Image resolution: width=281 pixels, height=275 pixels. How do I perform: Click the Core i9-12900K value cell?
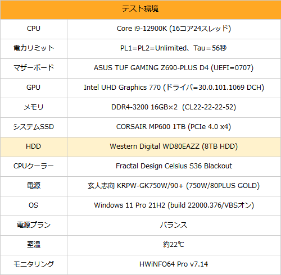[x=174, y=29]
